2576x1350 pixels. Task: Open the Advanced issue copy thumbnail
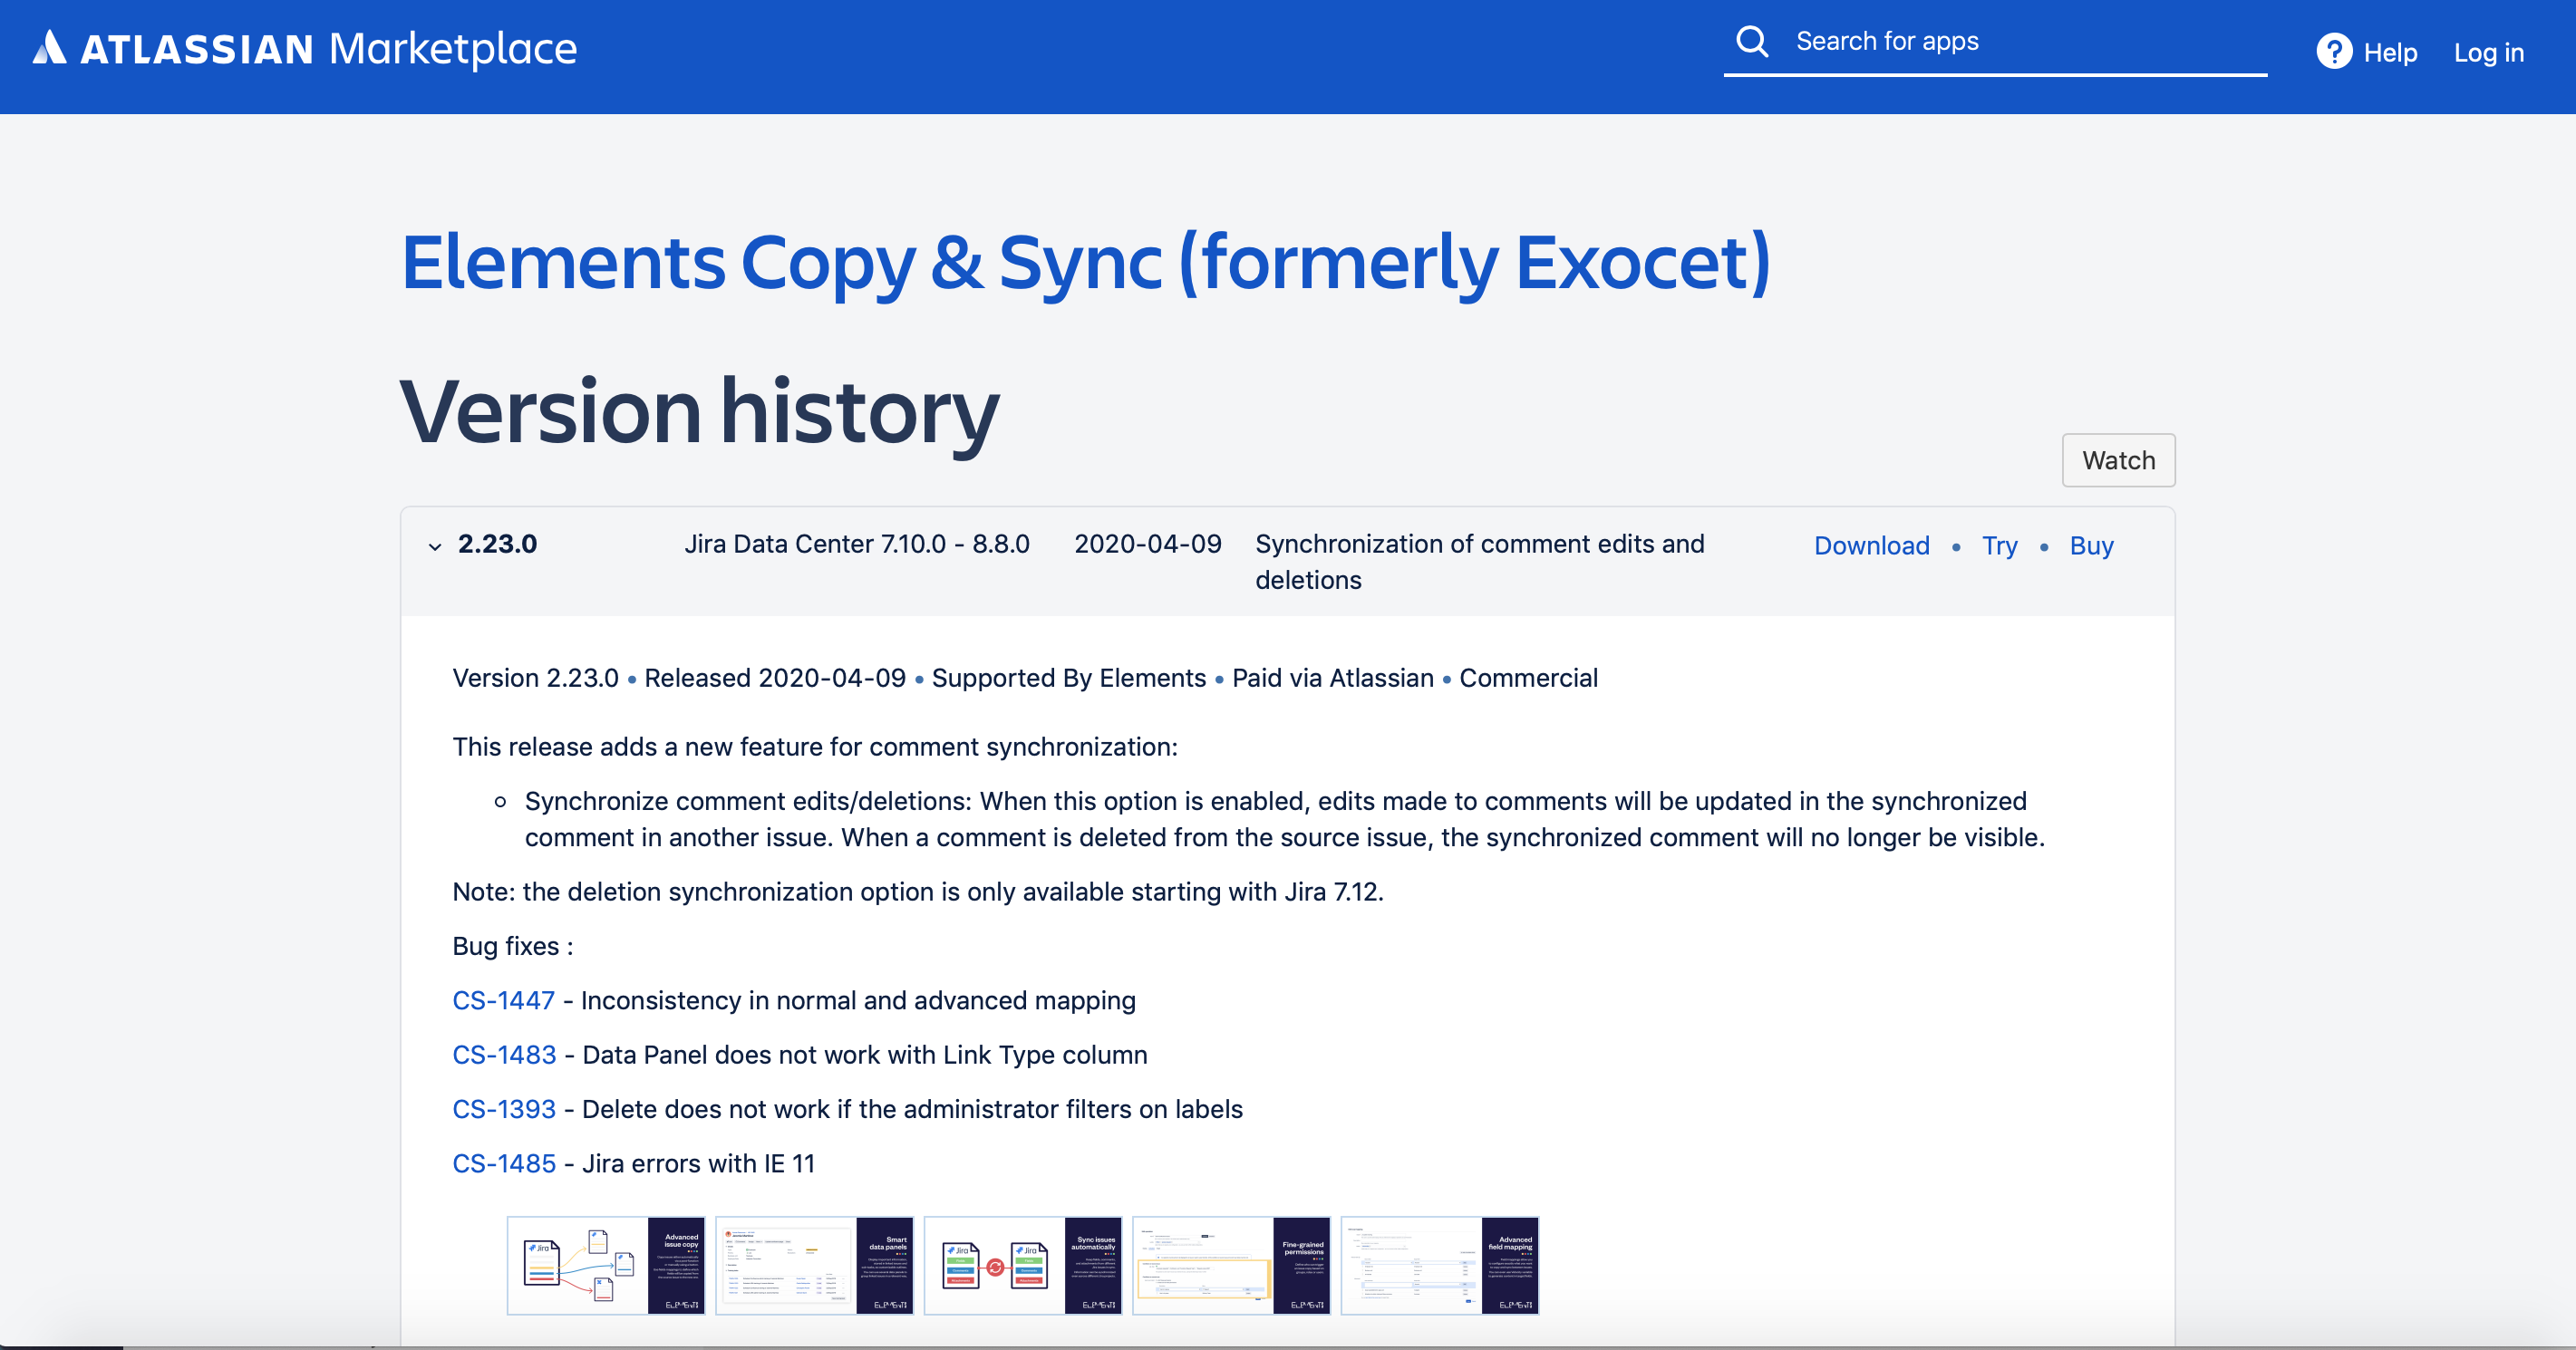pyautogui.click(x=606, y=1265)
